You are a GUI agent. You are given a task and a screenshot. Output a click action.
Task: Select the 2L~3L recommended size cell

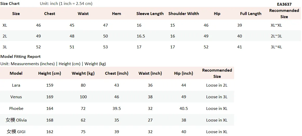coord(276,36)
